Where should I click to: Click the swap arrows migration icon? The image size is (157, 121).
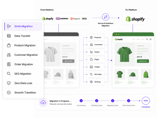(105, 17)
